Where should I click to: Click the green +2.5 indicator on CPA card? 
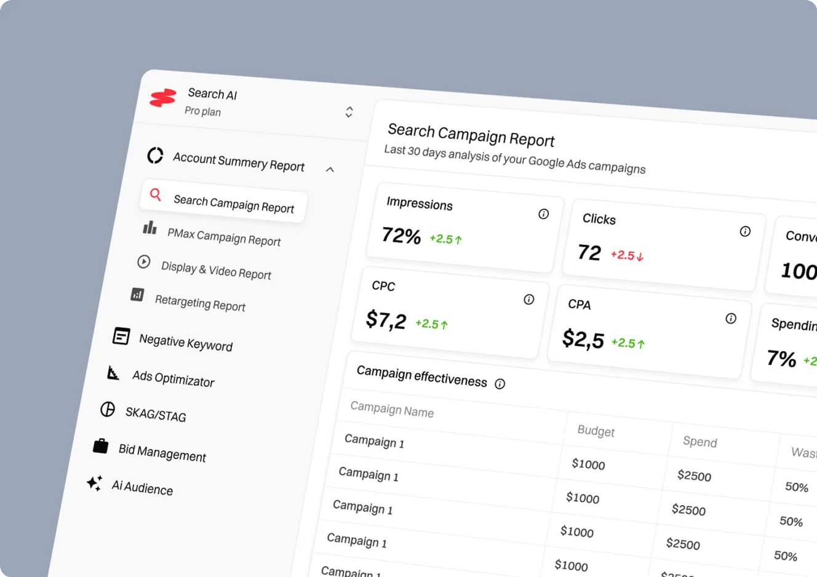click(628, 343)
